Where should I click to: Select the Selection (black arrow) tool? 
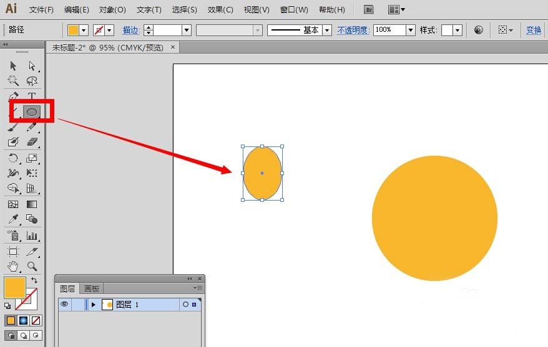(x=13, y=66)
